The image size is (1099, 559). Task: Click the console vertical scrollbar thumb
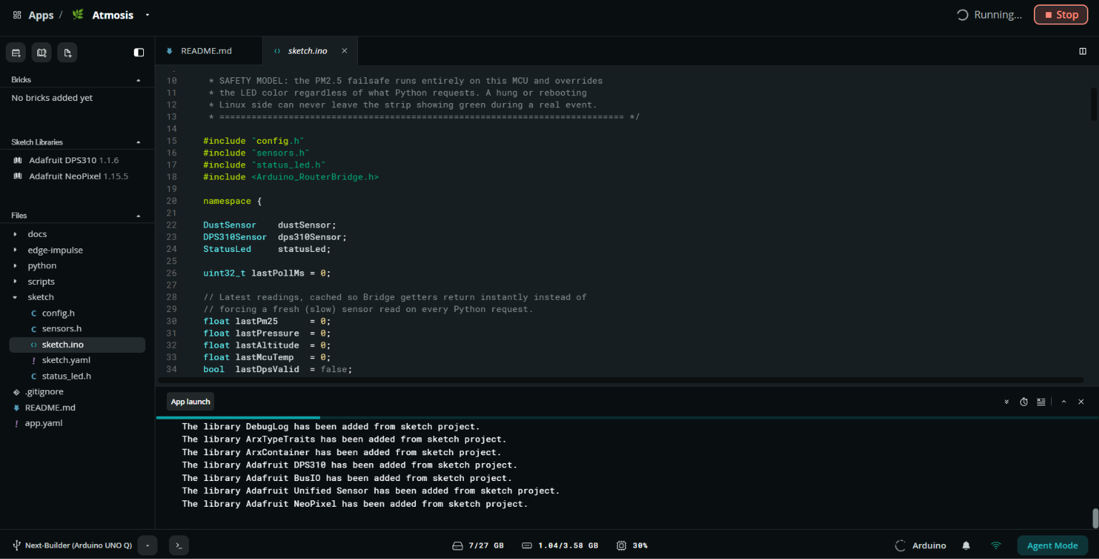[x=1094, y=518]
